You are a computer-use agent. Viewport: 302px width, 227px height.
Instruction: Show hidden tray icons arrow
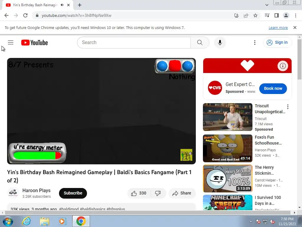click(251, 221)
